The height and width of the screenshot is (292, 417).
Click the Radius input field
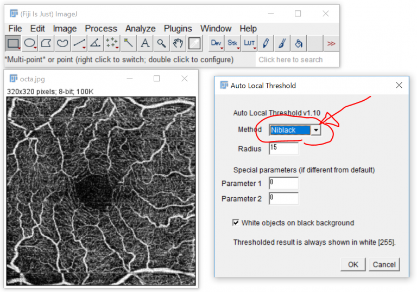pos(283,148)
